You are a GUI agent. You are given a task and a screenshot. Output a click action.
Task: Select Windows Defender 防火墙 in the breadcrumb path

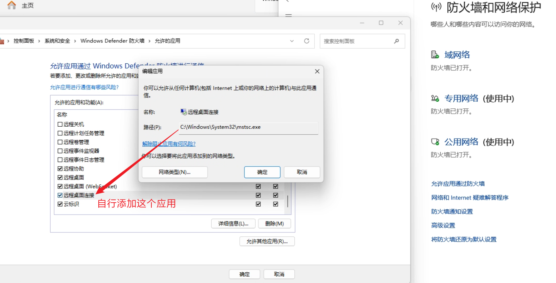pos(113,40)
